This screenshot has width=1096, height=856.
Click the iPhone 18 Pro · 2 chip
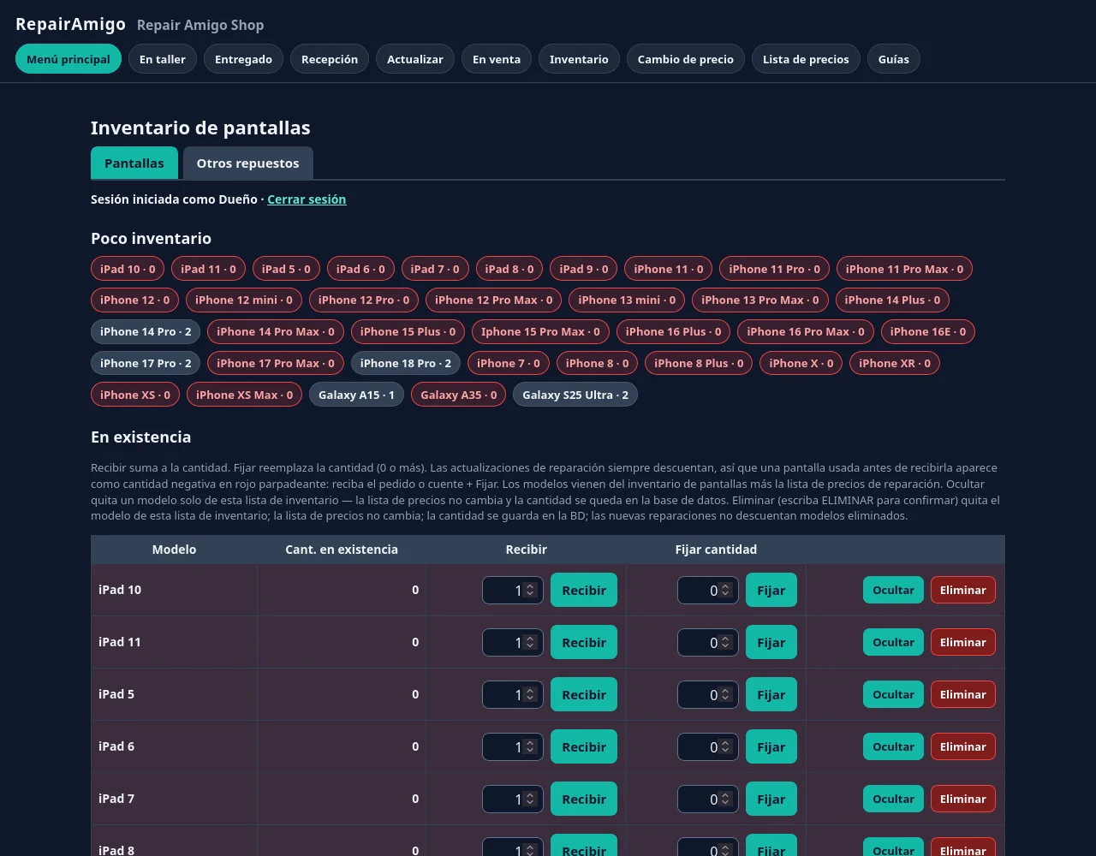coord(406,363)
